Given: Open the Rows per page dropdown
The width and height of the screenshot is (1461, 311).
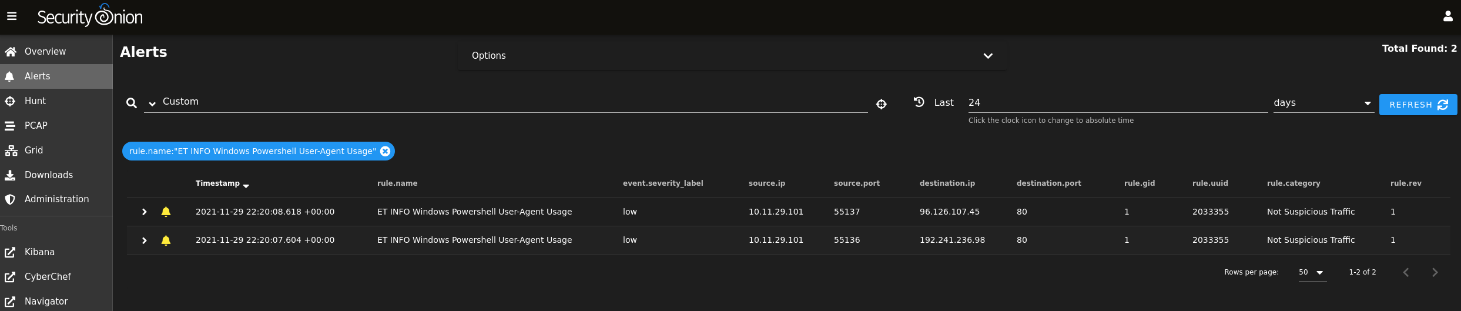Looking at the screenshot, I should tap(1312, 272).
